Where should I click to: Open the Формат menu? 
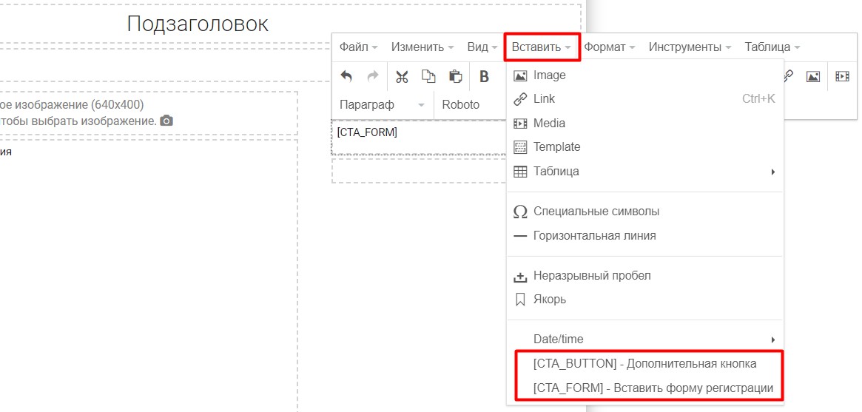(x=609, y=47)
